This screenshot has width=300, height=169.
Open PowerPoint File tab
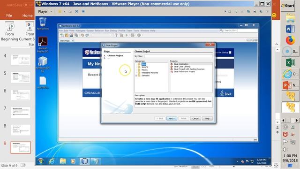(x=9, y=15)
